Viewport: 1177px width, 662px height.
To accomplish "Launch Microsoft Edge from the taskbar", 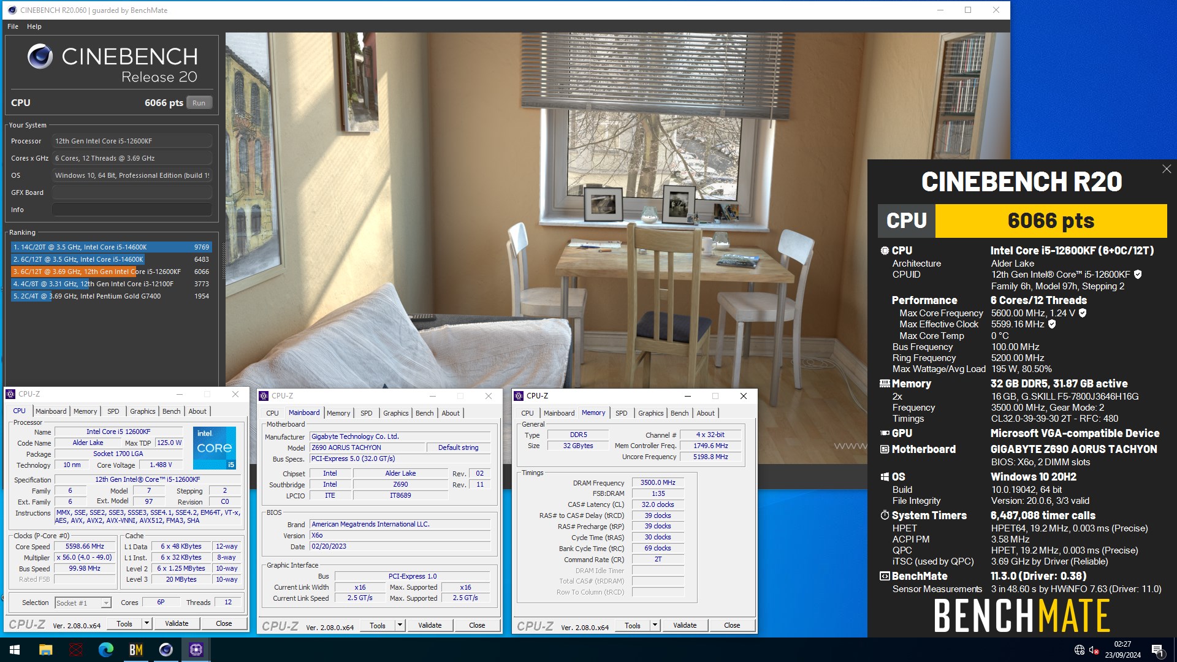I will [106, 650].
